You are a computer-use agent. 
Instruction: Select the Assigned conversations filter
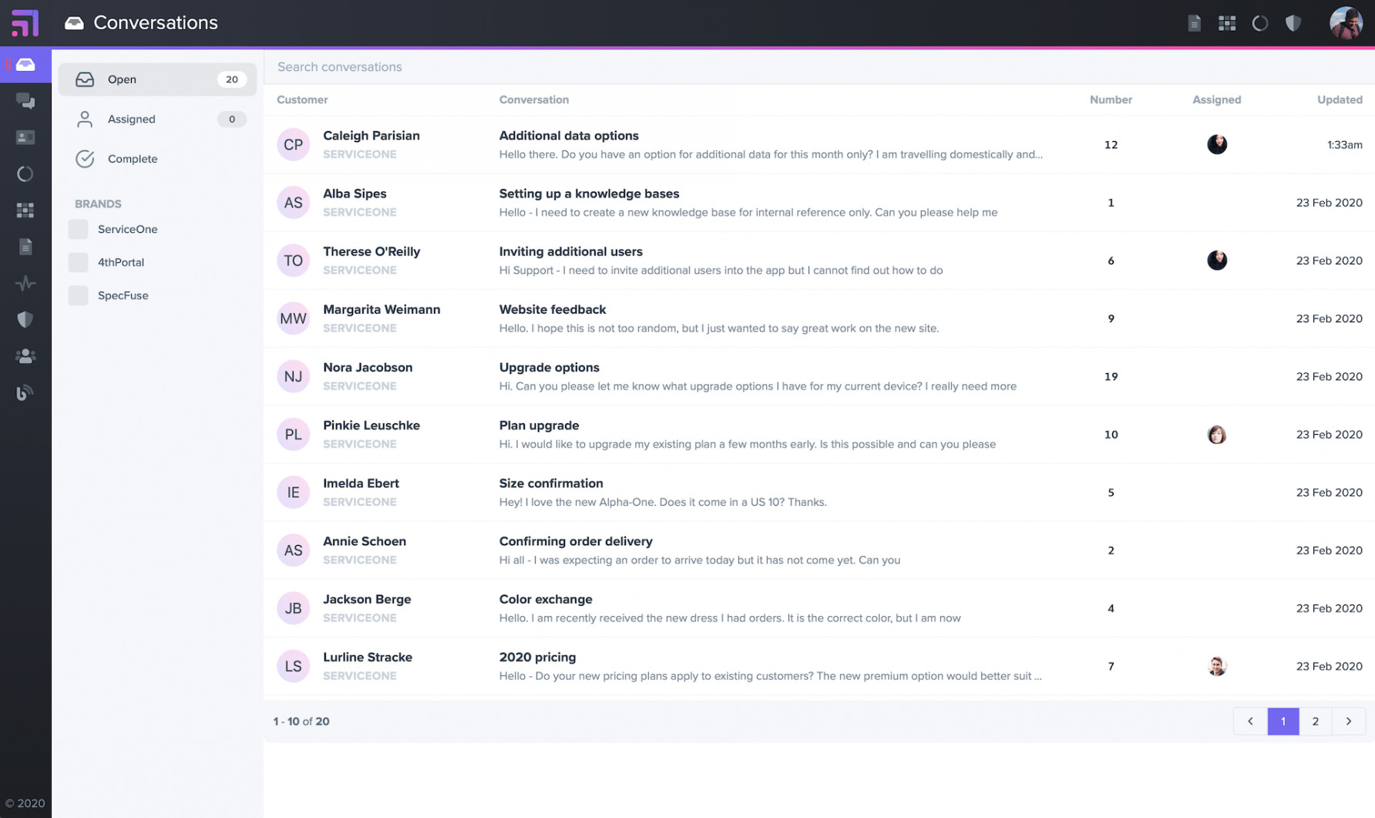click(x=157, y=119)
